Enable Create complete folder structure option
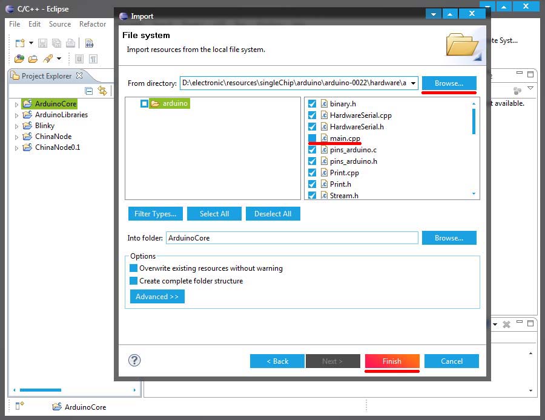 tap(133, 280)
